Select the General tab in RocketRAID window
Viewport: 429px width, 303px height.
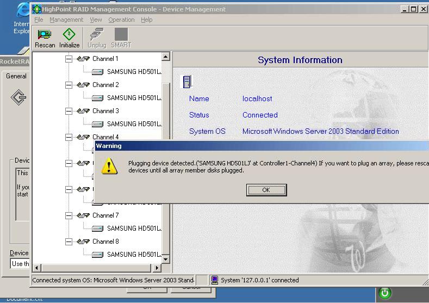coord(16,76)
